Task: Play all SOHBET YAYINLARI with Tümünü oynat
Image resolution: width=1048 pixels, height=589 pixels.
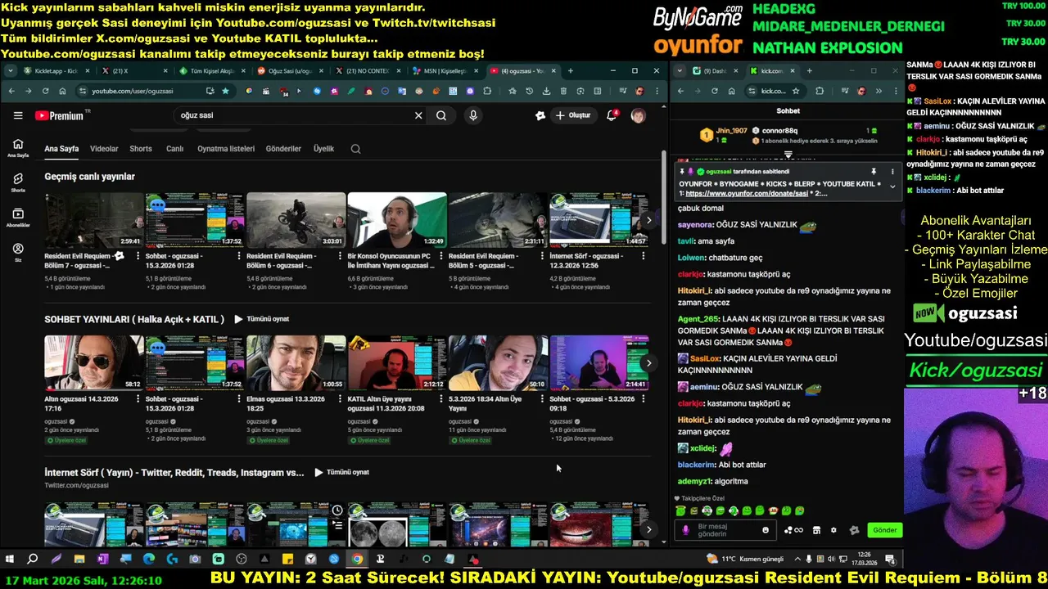Action: 262,319
